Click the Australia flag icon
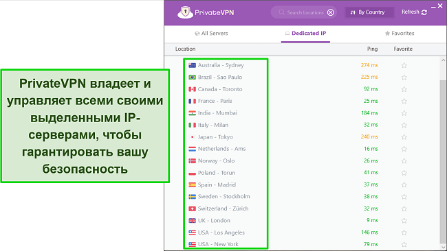 (192, 65)
